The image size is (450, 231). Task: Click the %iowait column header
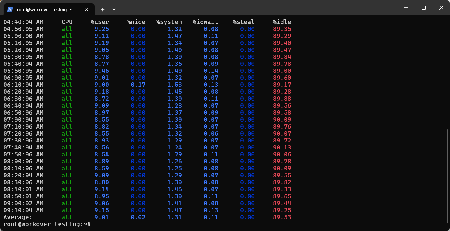(206, 22)
